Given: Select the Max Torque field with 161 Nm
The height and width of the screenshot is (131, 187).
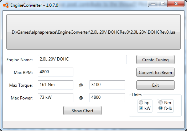Looking at the screenshot, I should (56, 85).
